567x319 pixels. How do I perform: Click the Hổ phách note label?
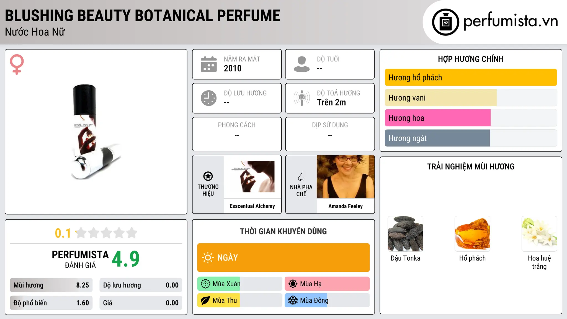(x=472, y=258)
